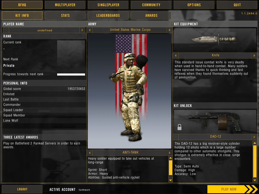Select next army with right arrow

coord(169,30)
